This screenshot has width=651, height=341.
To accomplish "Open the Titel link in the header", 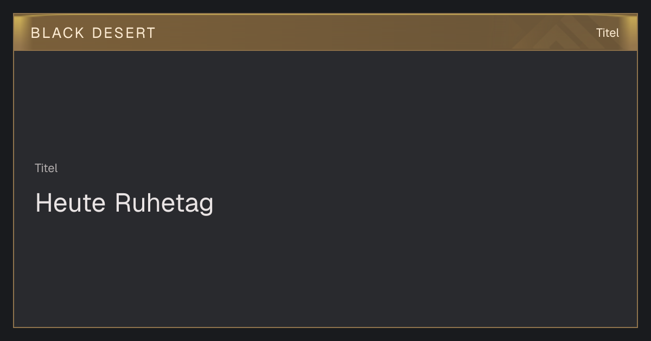I will click(608, 33).
